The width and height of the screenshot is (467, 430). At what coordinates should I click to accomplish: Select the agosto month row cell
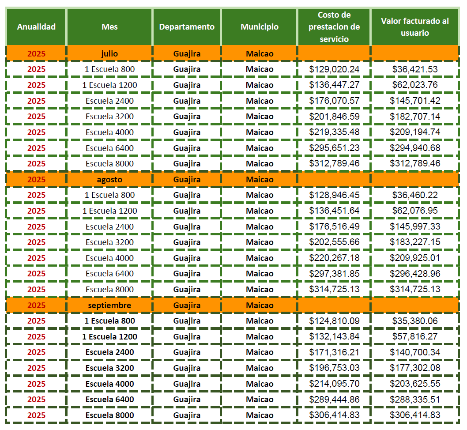click(x=109, y=179)
